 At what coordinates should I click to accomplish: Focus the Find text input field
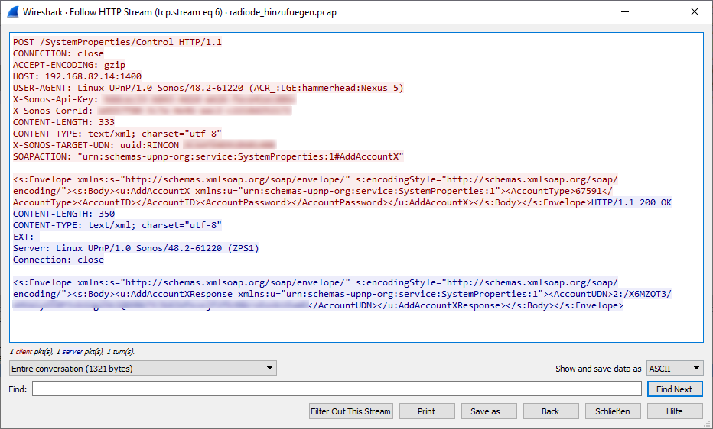pyautogui.click(x=337, y=389)
